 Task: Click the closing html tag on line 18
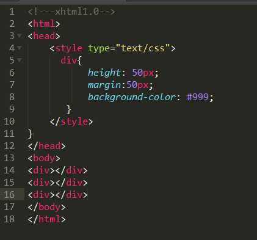47,219
